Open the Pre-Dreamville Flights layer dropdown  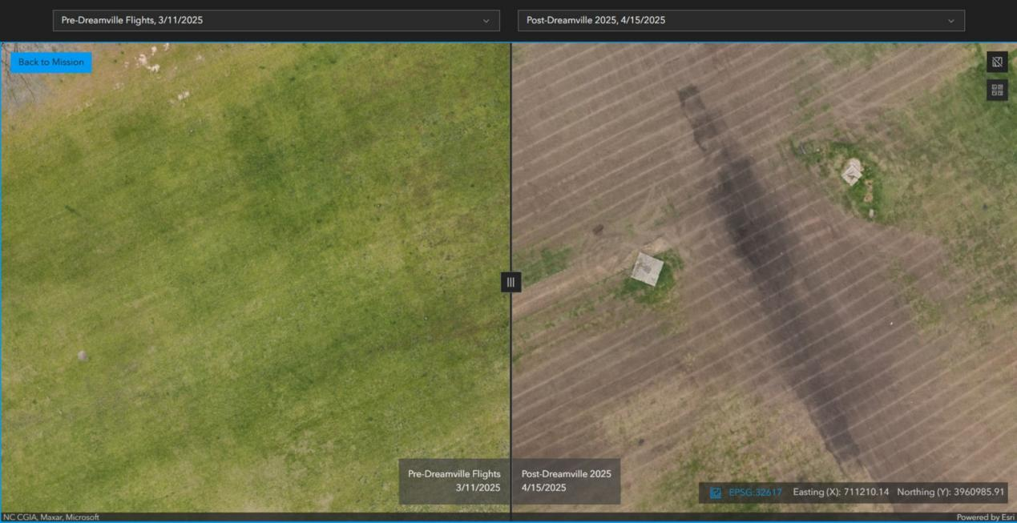(276, 20)
